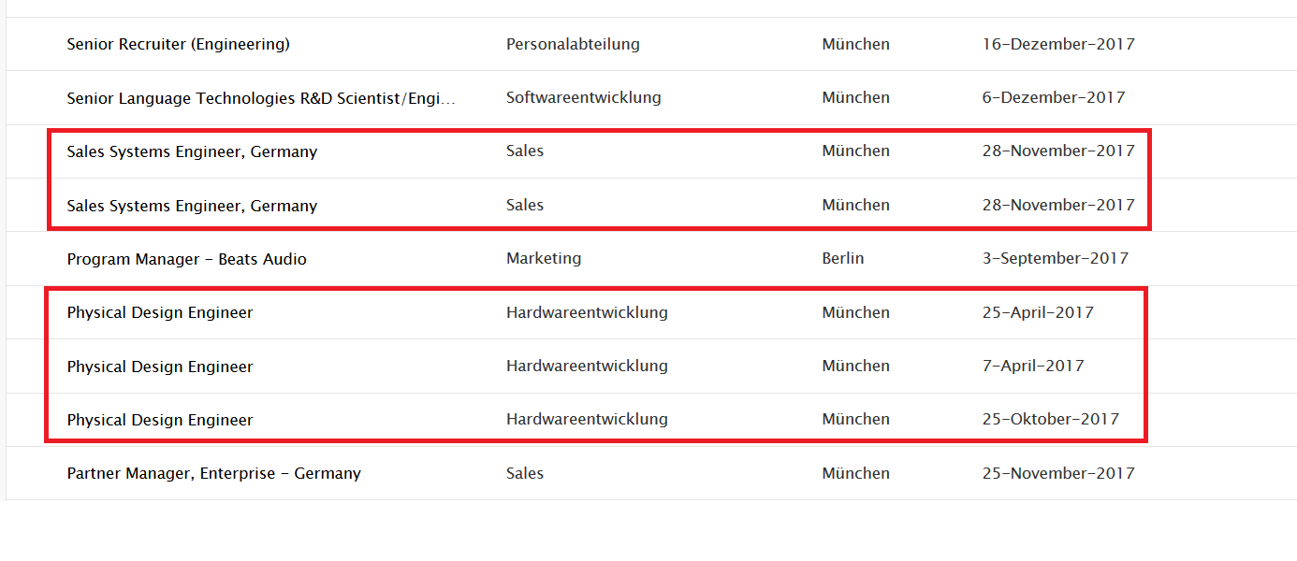
Task: Open the Senior Recruiter (Engineering) job posting
Action: (177, 44)
